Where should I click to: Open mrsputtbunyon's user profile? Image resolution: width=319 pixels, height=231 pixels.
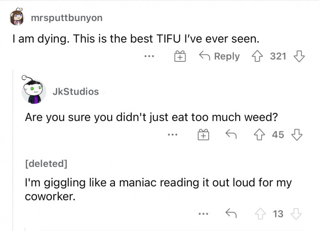pos(67,18)
